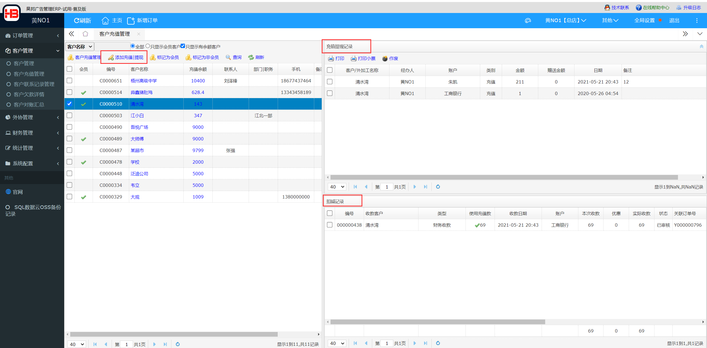Open the 客户名称 search field dropdown
Image resolution: width=707 pixels, height=348 pixels.
click(80, 46)
